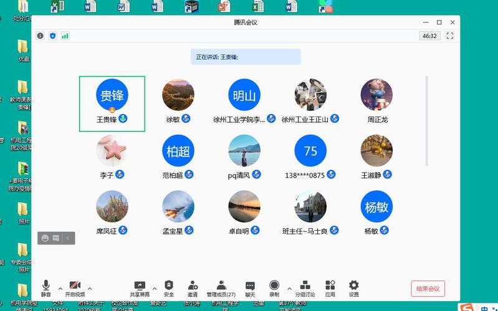Start the meeting recording (录制)

(x=274, y=288)
